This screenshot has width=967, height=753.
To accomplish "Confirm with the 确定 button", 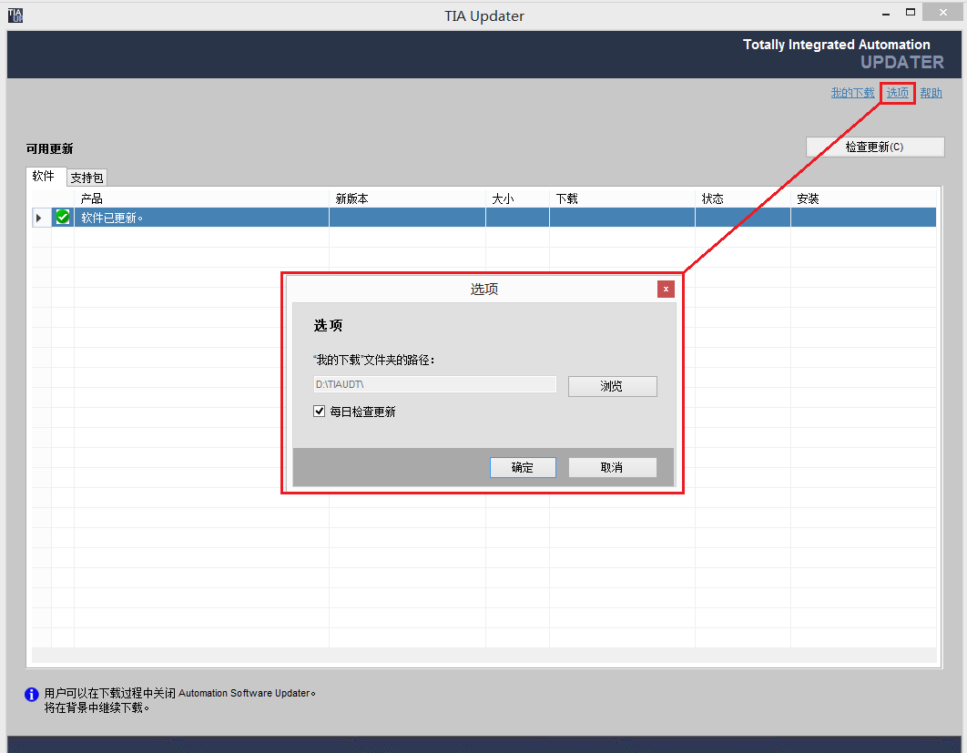I will pos(523,467).
